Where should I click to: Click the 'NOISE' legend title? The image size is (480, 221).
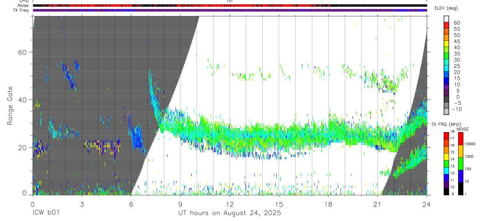coord(462,129)
